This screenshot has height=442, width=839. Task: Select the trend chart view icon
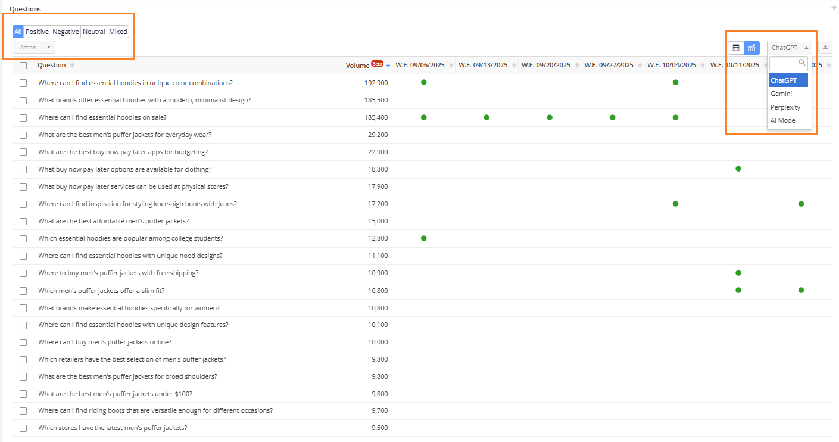click(751, 48)
